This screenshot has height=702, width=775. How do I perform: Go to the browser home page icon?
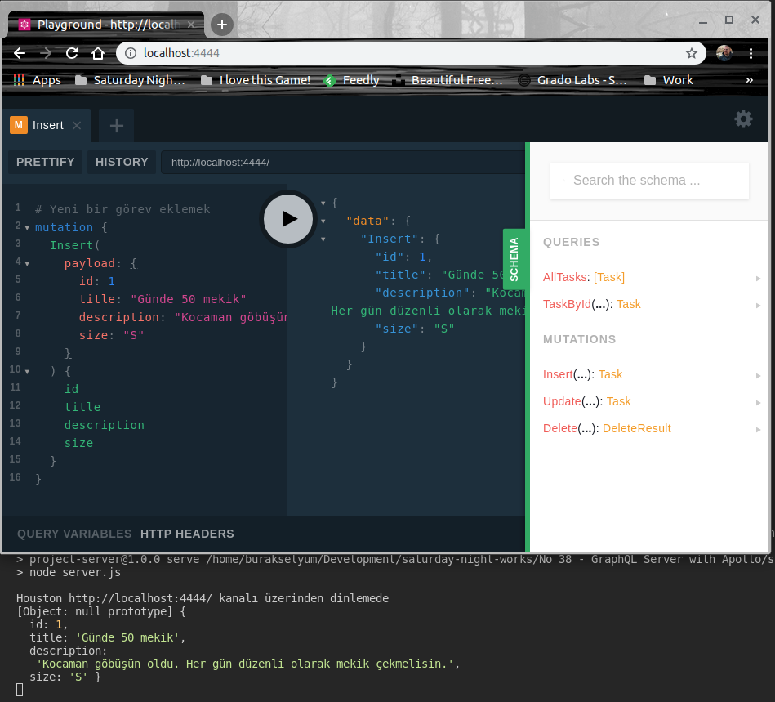98,53
